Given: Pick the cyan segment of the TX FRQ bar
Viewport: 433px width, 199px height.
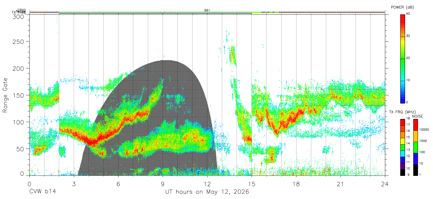Looking at the screenshot, I should point(402,153).
